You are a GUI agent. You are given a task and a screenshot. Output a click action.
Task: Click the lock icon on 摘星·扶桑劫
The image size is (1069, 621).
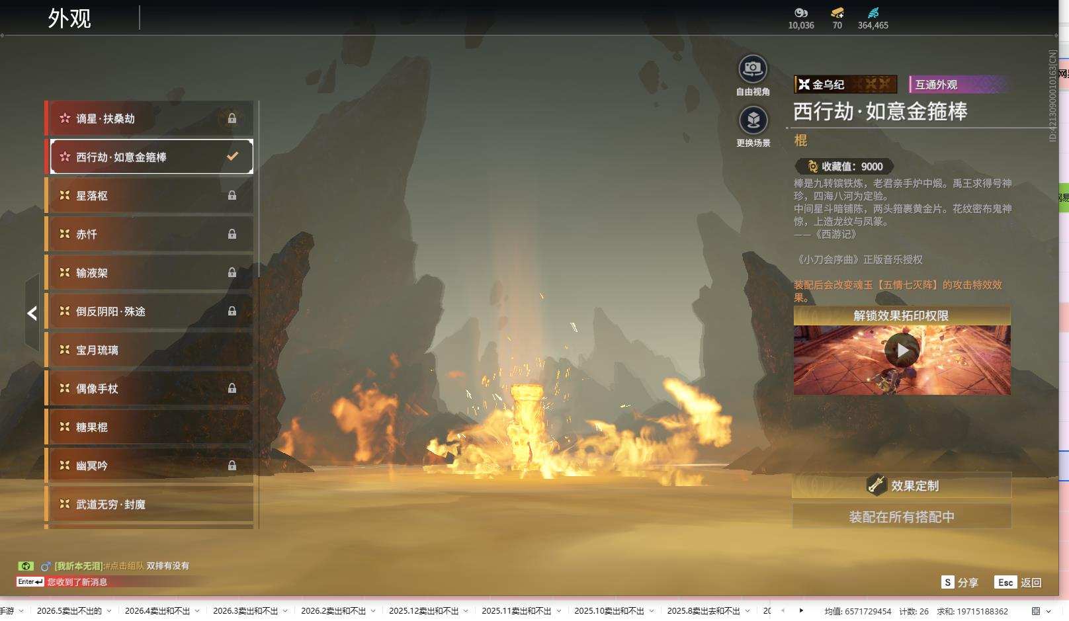coord(232,118)
